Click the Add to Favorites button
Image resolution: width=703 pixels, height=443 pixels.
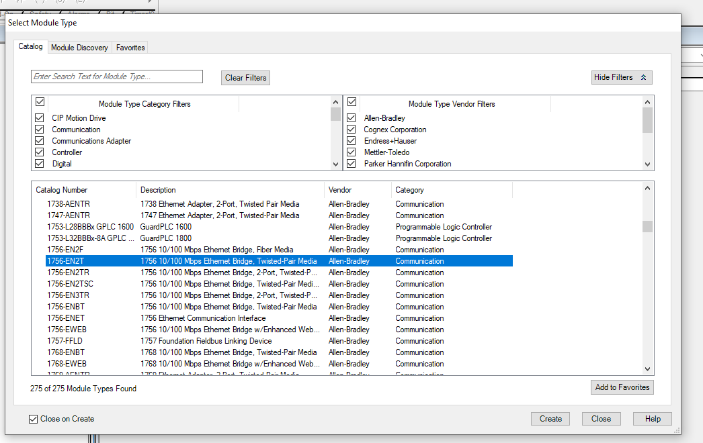point(622,387)
